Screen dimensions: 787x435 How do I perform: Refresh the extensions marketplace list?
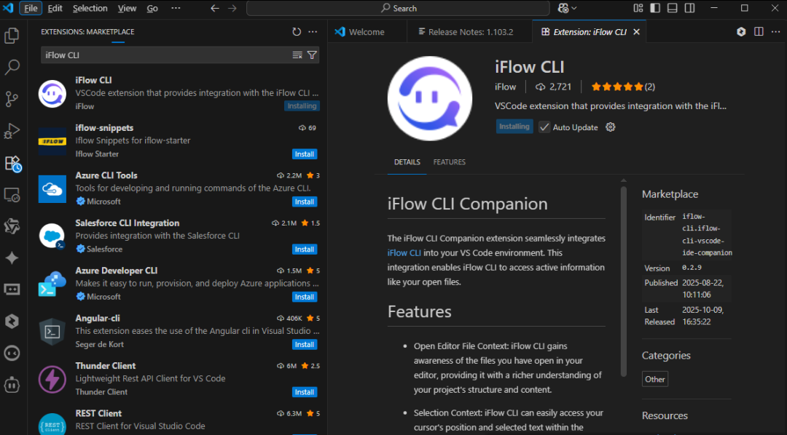[x=297, y=31]
